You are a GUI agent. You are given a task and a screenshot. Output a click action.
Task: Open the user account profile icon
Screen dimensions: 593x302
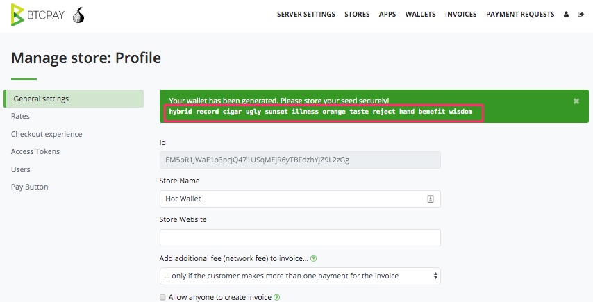(566, 15)
